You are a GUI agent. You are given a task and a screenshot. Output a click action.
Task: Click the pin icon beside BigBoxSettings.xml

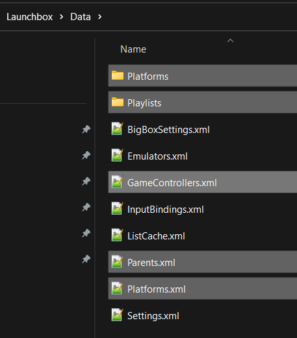86,129
